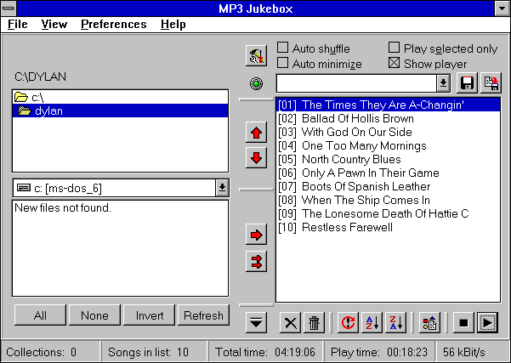Select song With God On Our Side
The image size is (511, 363).
[388, 132]
